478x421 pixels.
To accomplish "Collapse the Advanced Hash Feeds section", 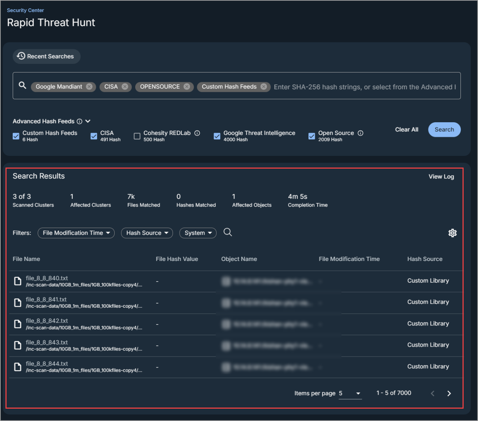I will [87, 121].
